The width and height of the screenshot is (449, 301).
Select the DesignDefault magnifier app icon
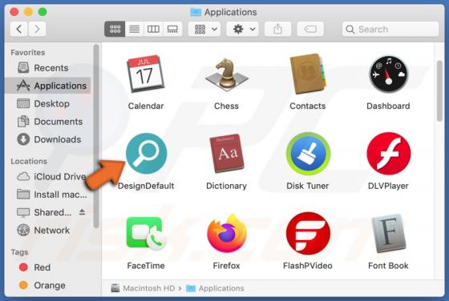[x=146, y=154]
